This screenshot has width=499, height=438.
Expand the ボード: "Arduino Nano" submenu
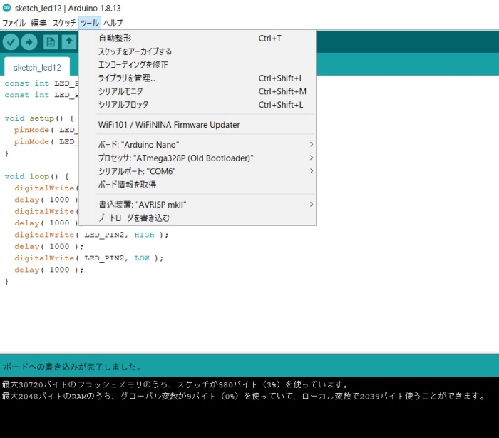(x=197, y=145)
